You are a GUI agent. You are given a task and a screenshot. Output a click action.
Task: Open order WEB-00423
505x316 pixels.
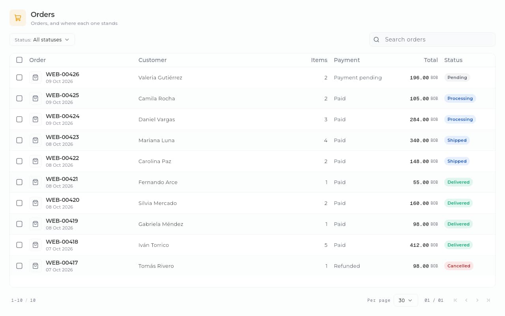tap(62, 137)
